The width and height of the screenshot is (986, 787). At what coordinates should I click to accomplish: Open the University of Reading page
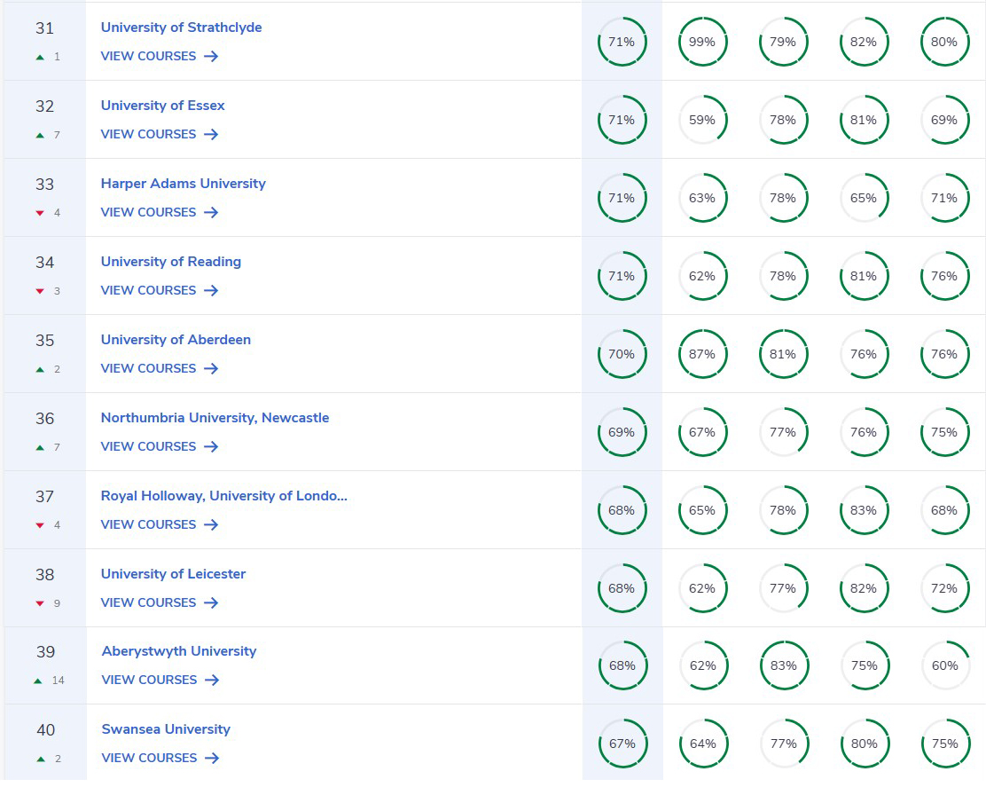pos(170,262)
